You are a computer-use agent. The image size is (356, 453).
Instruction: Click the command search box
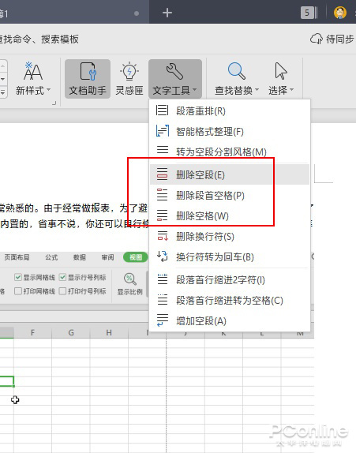[39, 39]
